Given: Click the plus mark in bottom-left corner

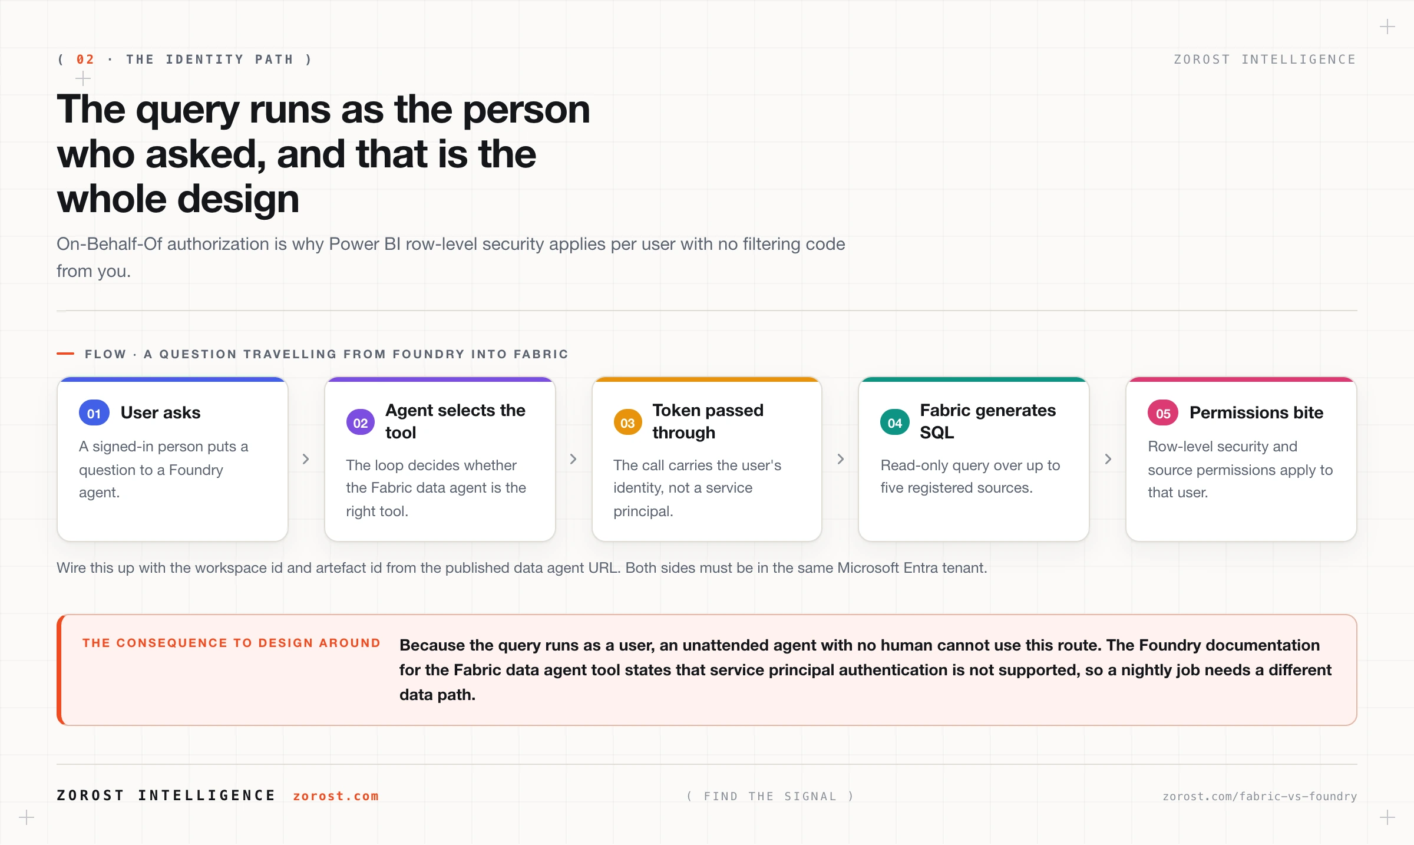Looking at the screenshot, I should [x=27, y=817].
